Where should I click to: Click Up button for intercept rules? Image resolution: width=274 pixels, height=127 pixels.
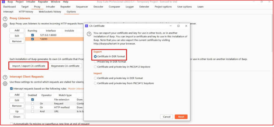17,111
